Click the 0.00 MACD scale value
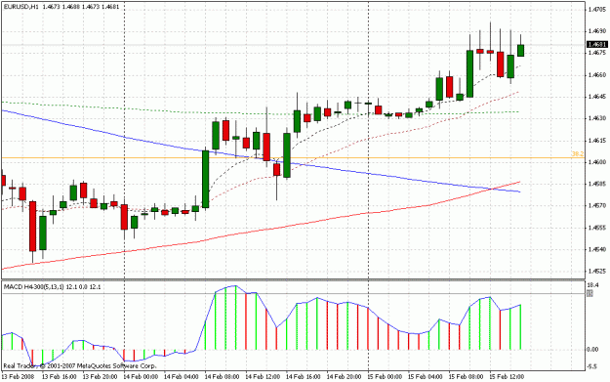 tap(592, 350)
